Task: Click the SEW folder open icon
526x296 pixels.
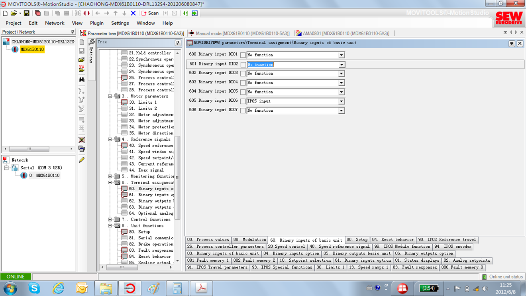Action: click(x=82, y=69)
